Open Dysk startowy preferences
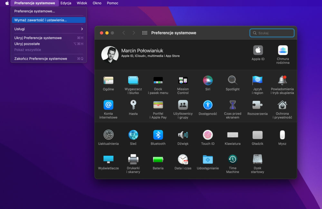This screenshot has width=322, height=209. pos(257,159)
